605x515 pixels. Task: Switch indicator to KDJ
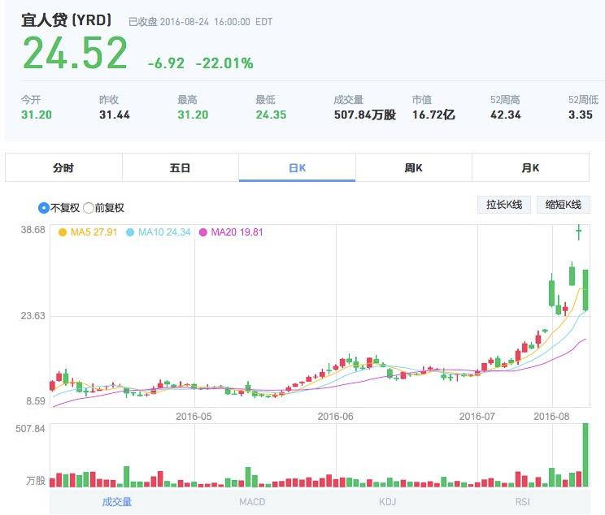pyautogui.click(x=387, y=501)
